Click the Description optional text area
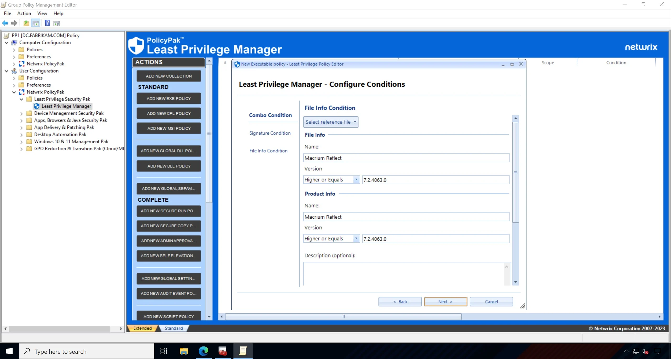This screenshot has height=359, width=671. click(404, 274)
